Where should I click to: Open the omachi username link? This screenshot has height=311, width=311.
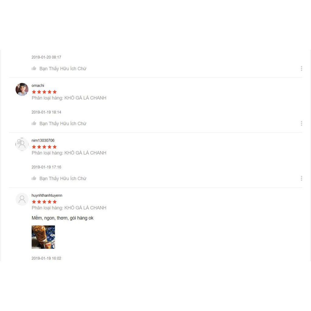38,85
